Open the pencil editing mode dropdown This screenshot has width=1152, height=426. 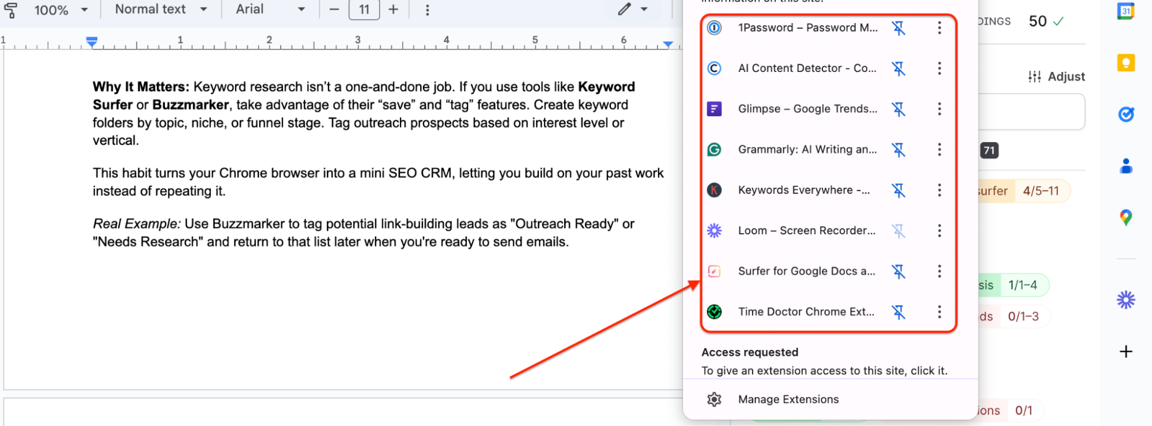click(x=633, y=9)
